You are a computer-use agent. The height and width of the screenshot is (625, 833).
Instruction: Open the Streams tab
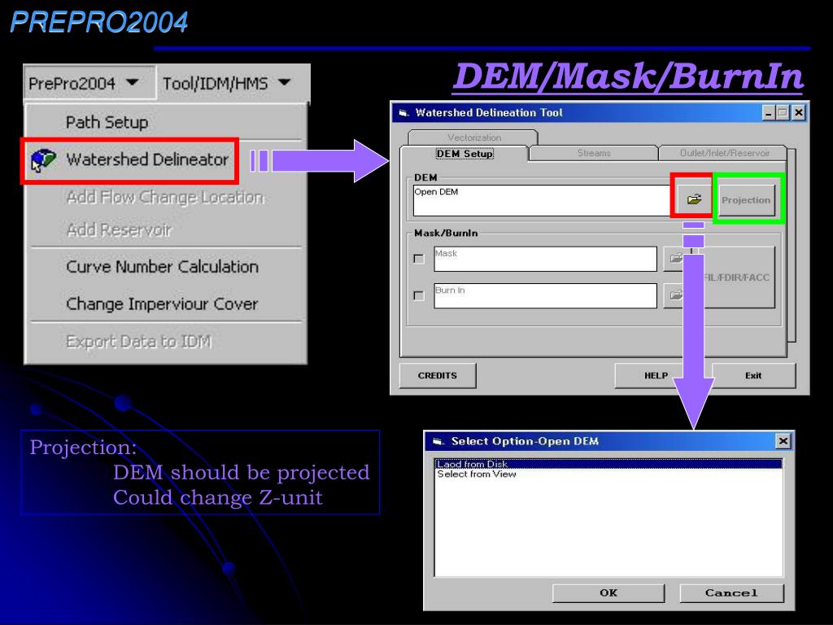point(593,153)
